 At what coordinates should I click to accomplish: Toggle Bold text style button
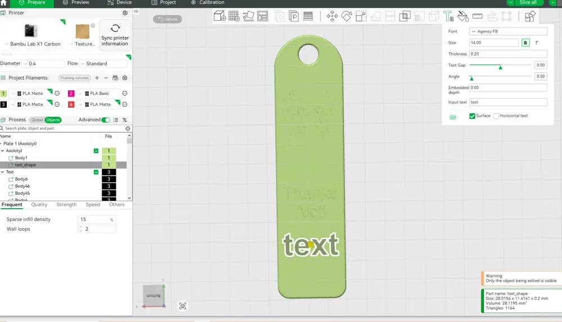click(525, 43)
